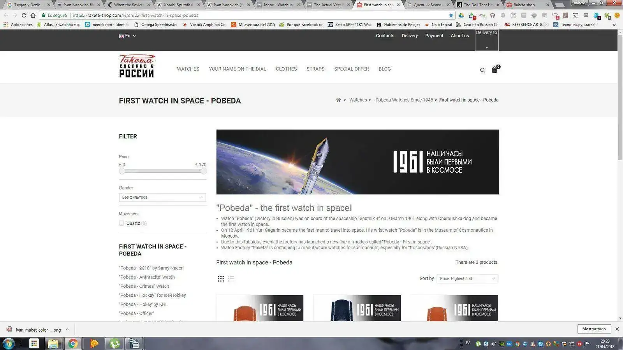The image size is (623, 350).
Task: Open "Pobeda - Anthracite" watch link
Action: point(147,277)
